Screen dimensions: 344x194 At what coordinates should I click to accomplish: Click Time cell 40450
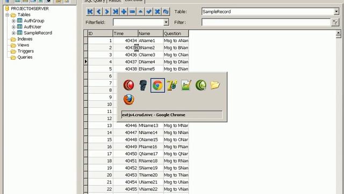click(x=125, y=154)
